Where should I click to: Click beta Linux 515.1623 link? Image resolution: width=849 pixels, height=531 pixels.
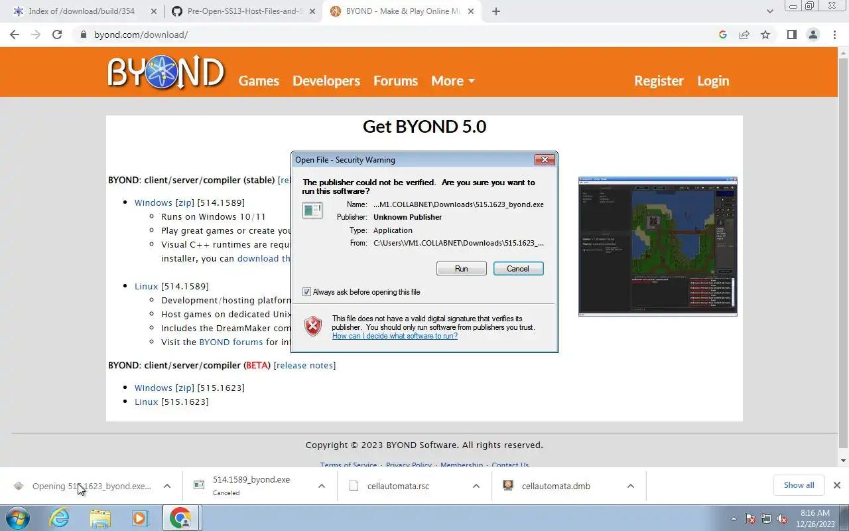tap(147, 402)
